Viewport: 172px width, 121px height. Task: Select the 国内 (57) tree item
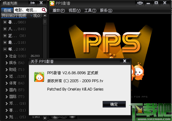pos(17,90)
